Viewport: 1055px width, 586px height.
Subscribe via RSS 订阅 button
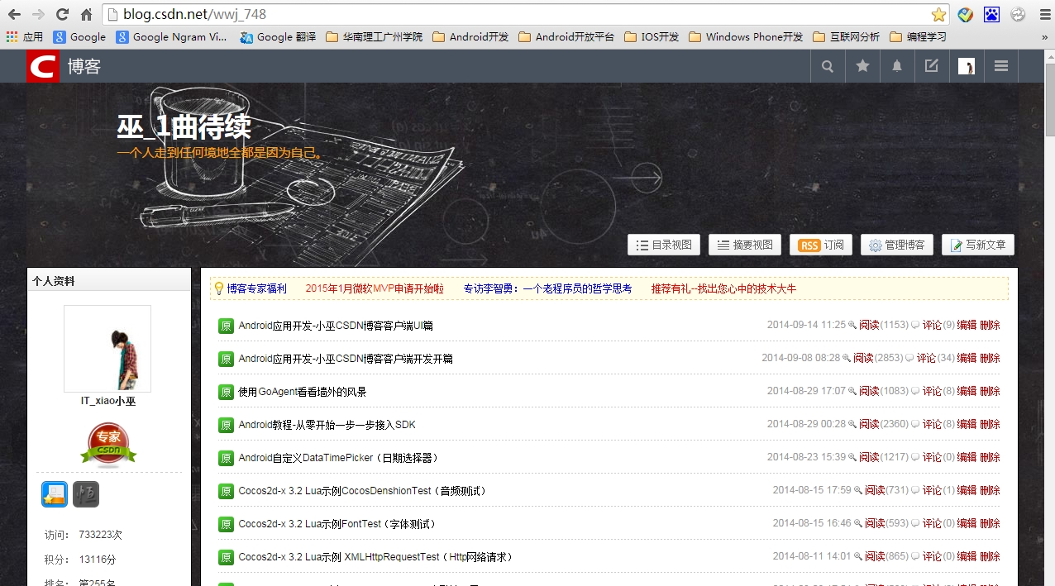(821, 245)
